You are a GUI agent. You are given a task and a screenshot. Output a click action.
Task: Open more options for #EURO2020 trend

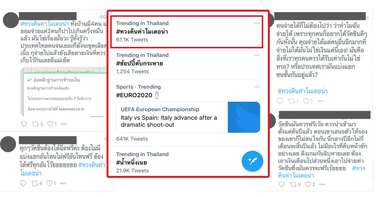click(x=257, y=87)
